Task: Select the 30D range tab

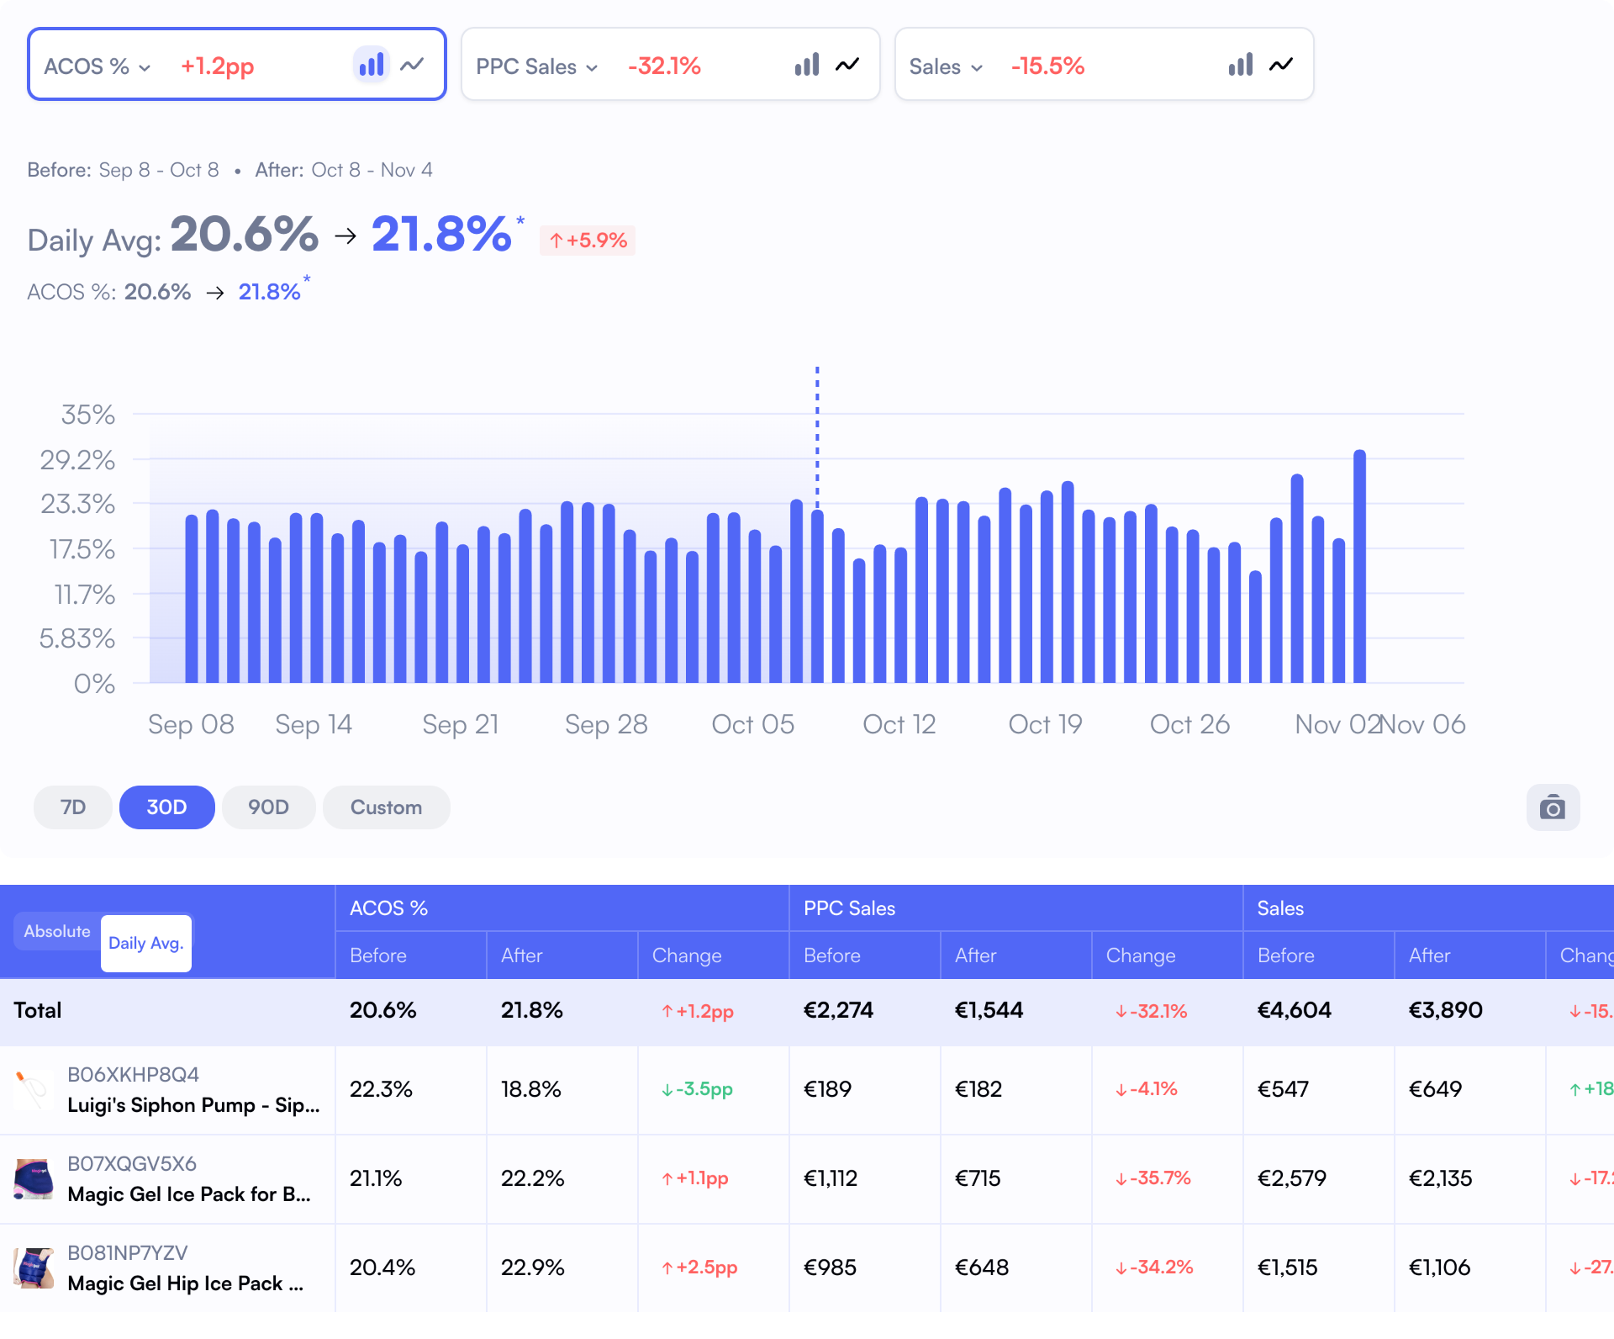Action: coord(166,807)
